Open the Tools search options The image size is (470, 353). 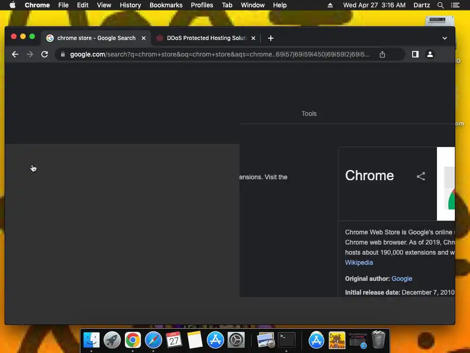[309, 114]
